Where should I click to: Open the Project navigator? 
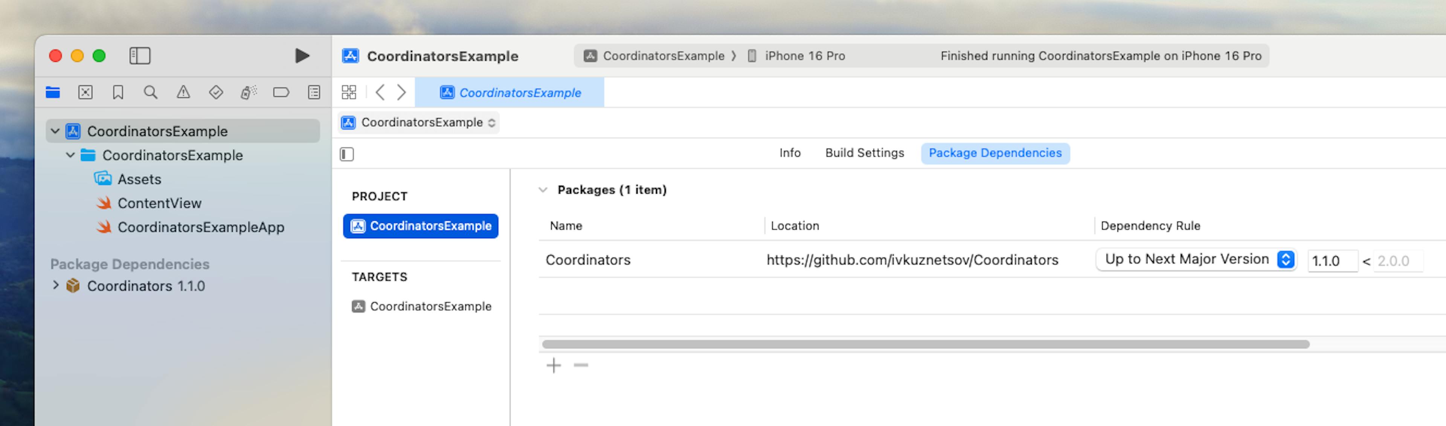pos(53,92)
